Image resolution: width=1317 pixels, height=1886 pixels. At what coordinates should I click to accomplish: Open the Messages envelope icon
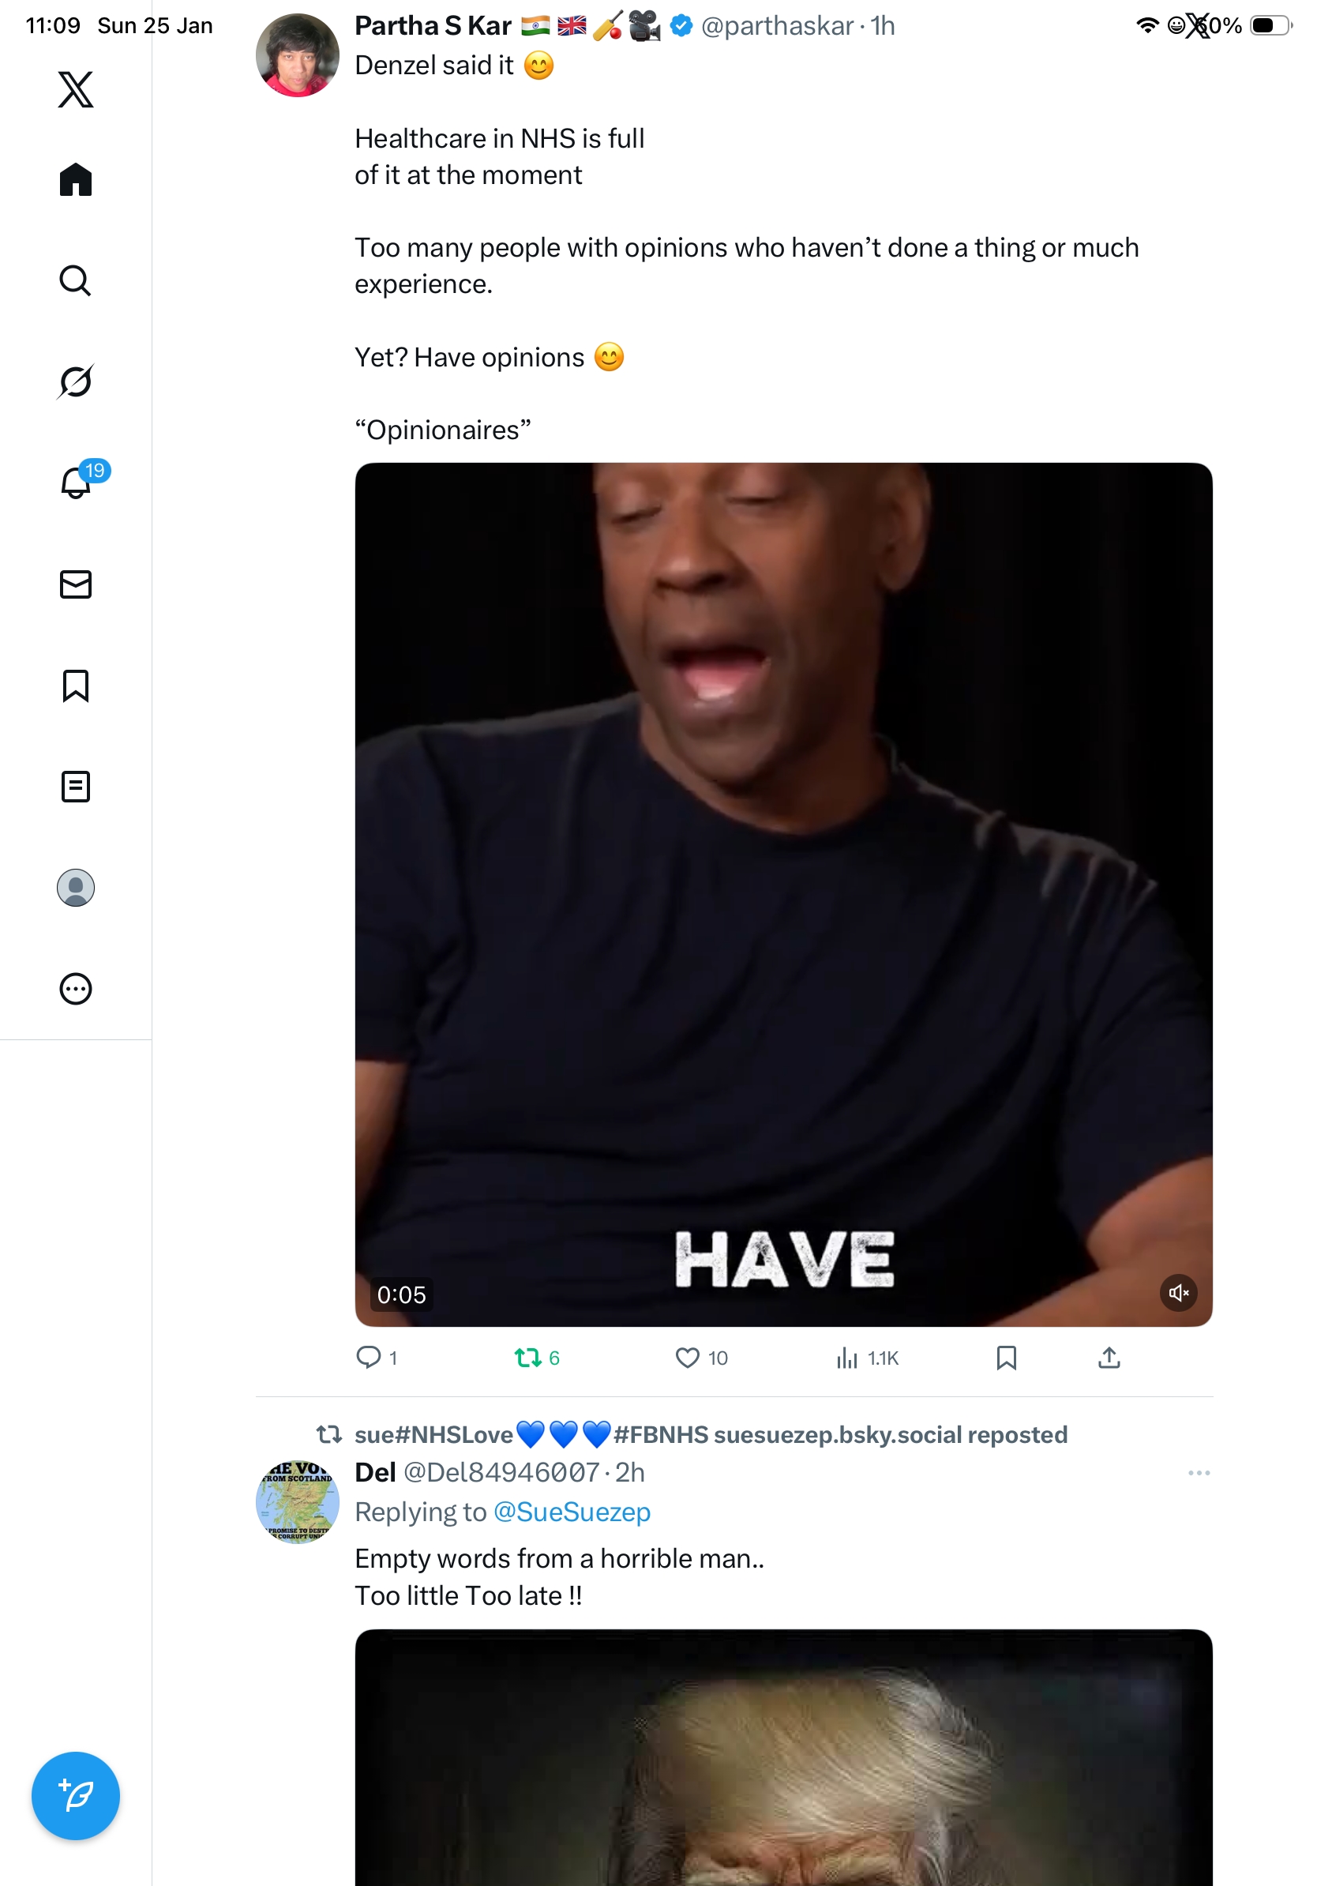point(76,584)
